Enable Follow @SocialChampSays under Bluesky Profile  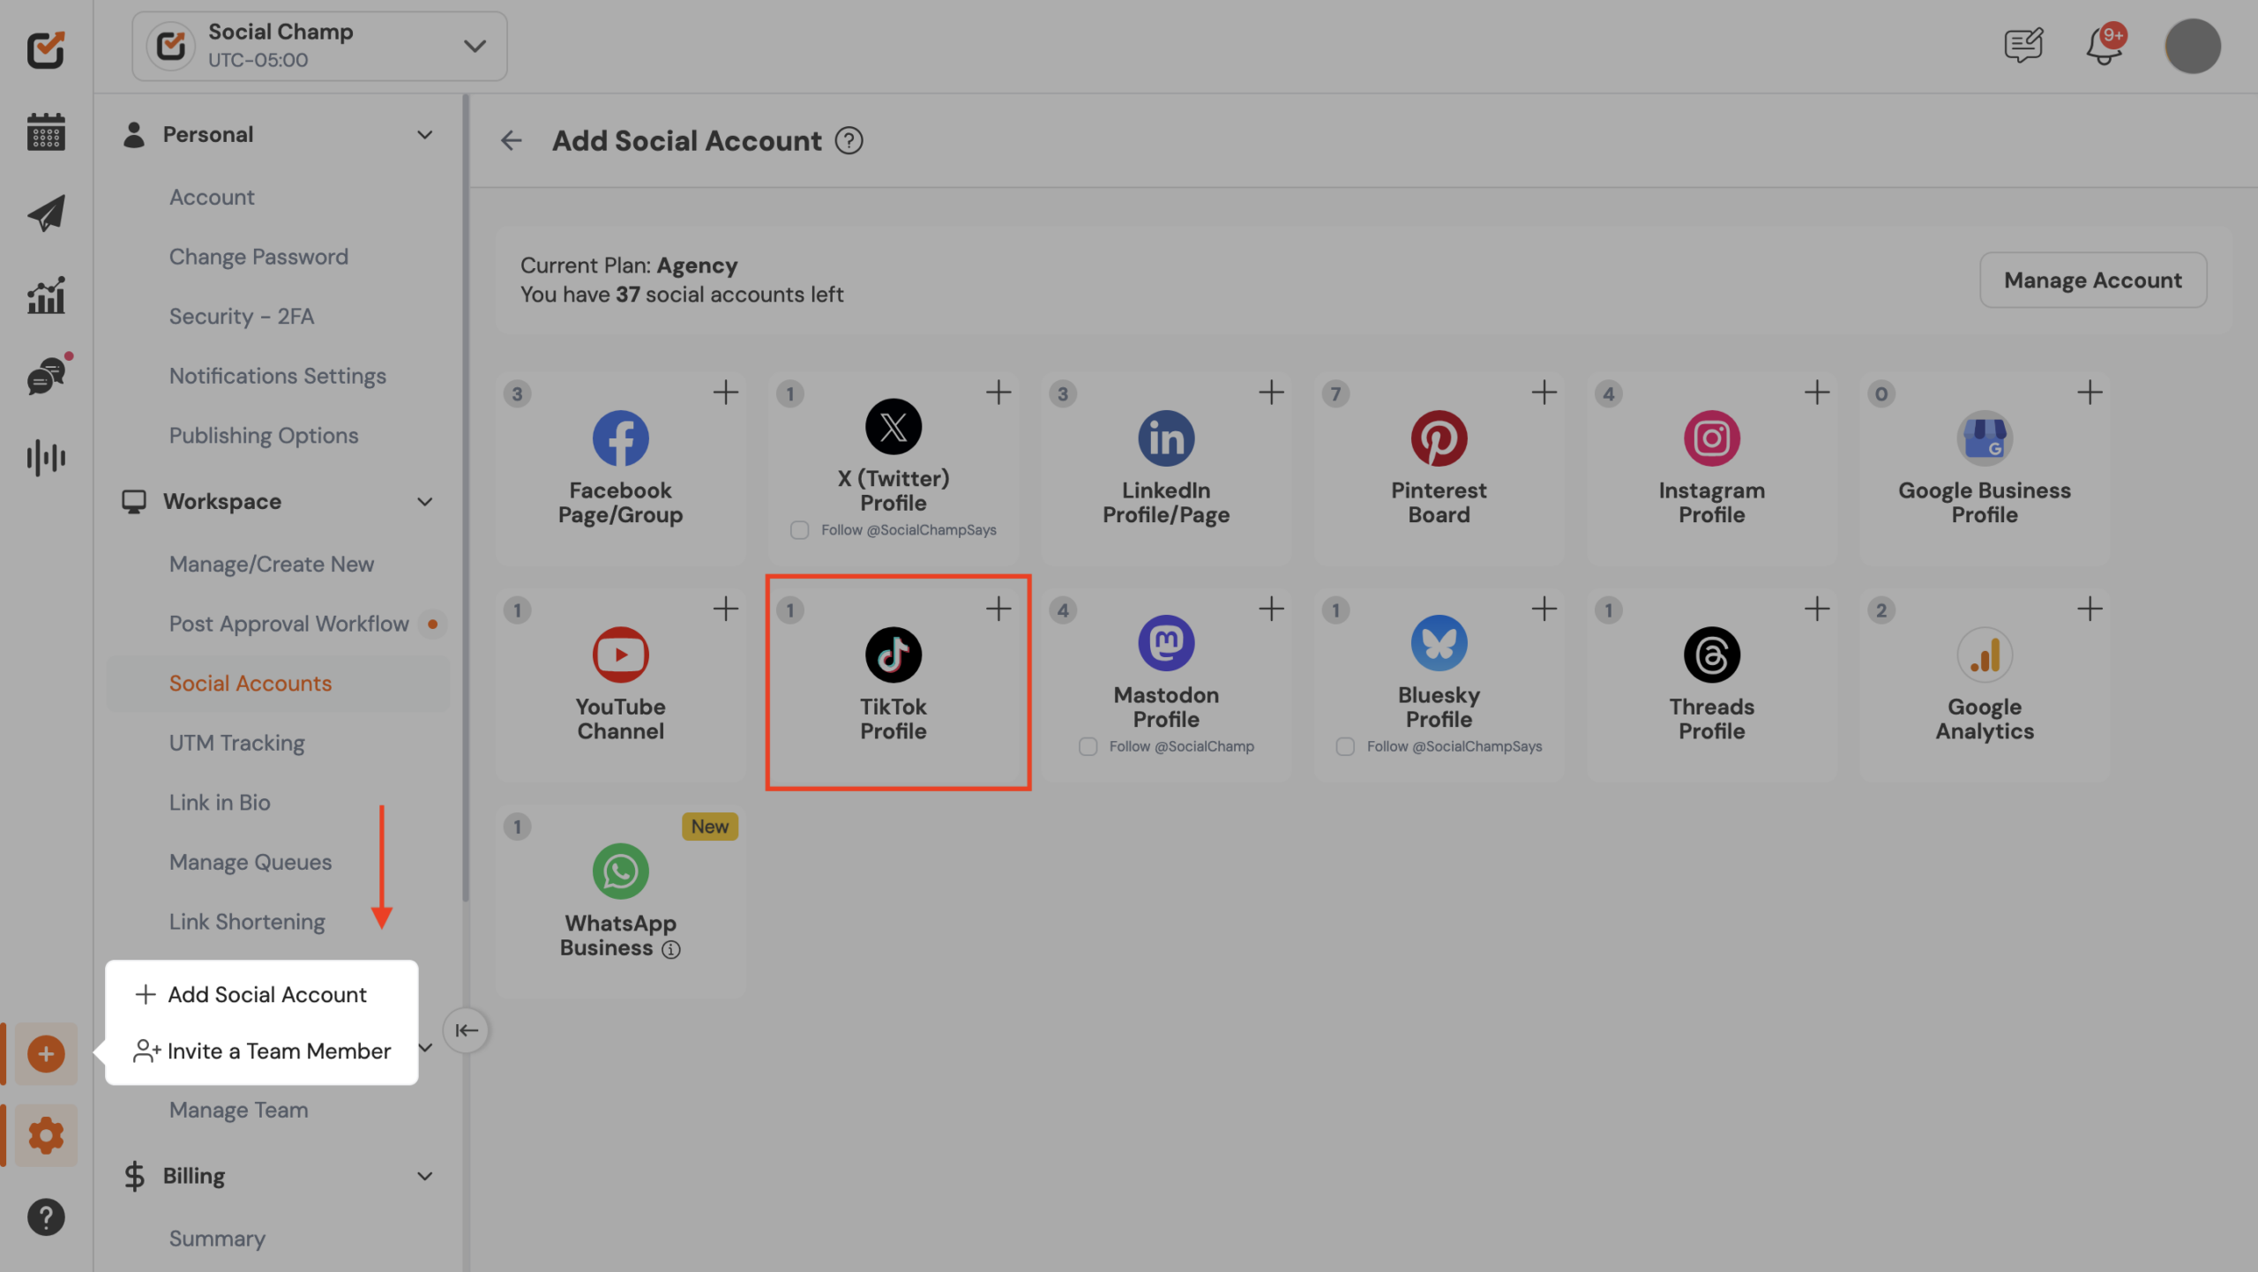pos(1345,747)
